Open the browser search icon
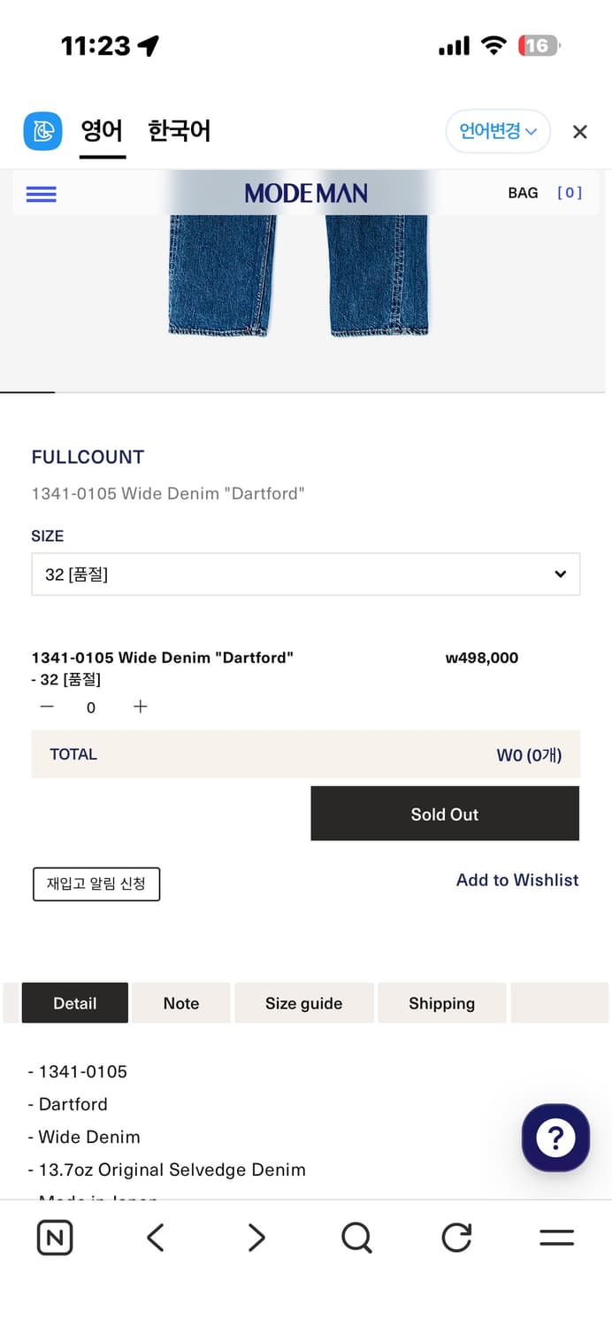Screen dimensions: 612x1328 (356, 1238)
